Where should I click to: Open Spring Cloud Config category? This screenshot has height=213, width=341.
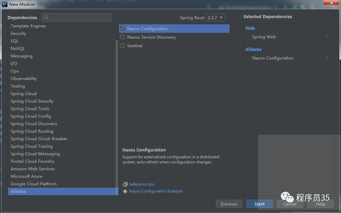(x=62, y=116)
